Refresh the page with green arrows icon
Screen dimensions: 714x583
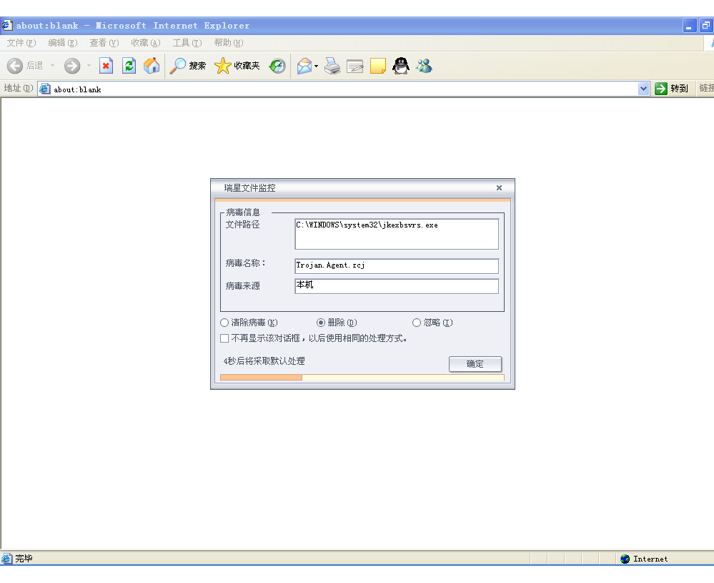[129, 66]
